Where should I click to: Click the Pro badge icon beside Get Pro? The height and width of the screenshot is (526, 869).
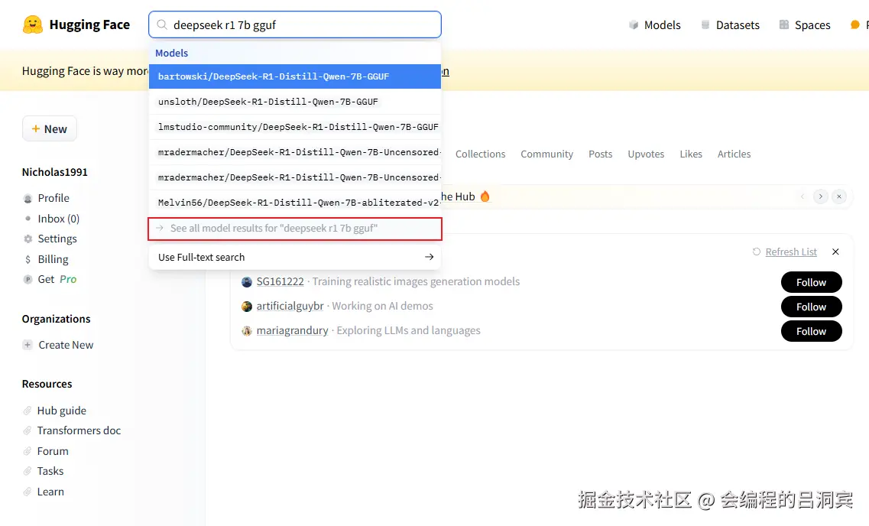28,279
